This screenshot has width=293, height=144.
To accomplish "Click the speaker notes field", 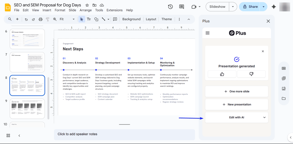I will point(124,134).
